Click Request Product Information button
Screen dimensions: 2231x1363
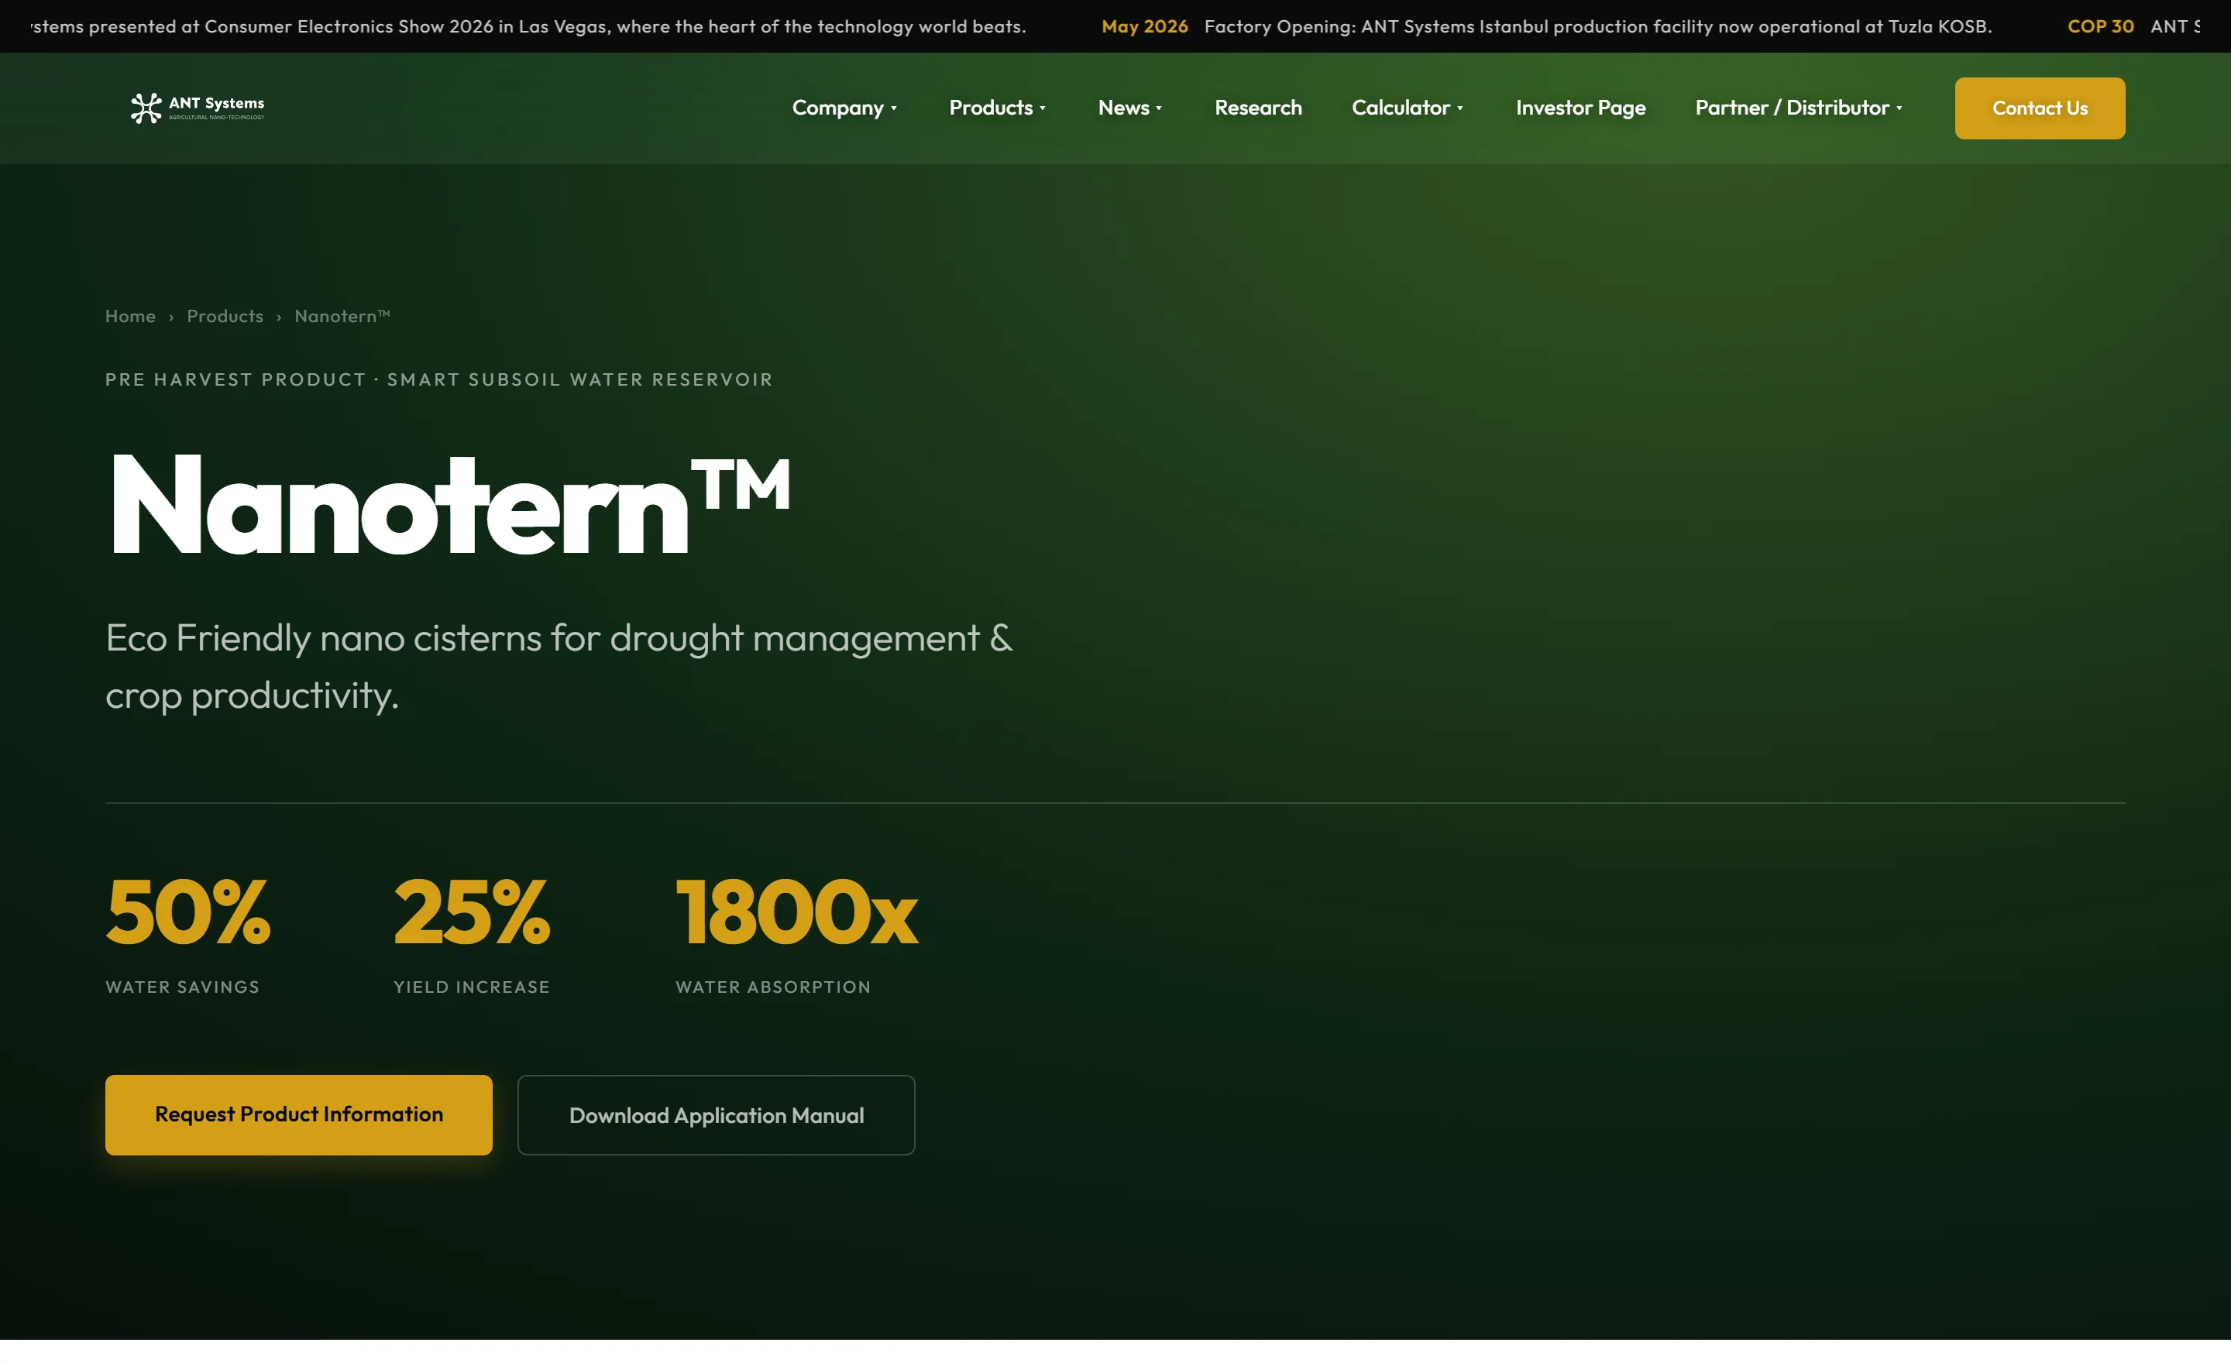point(299,1115)
